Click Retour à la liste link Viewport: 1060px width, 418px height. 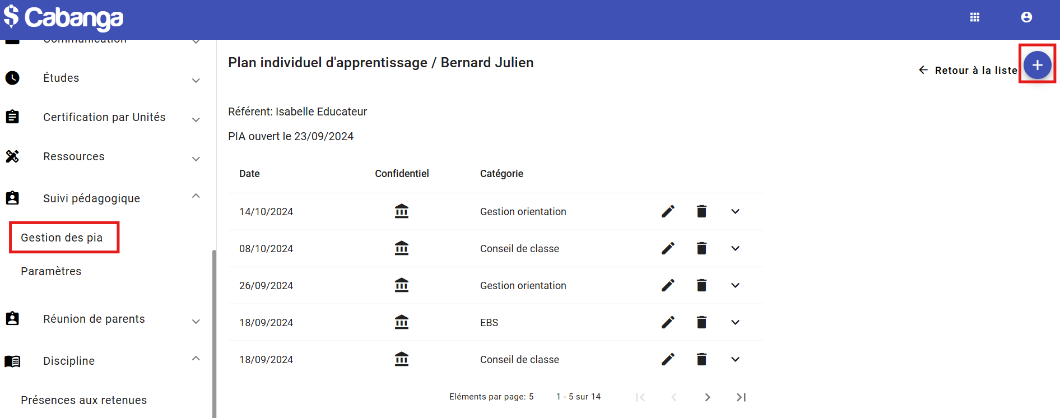pyautogui.click(x=968, y=70)
